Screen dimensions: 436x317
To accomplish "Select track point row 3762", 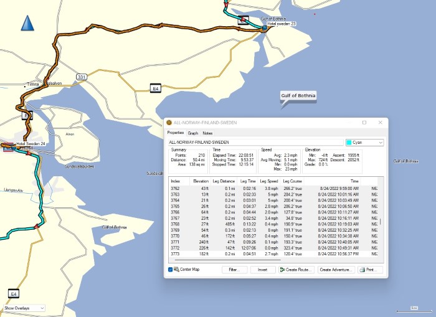I will click(273, 189).
